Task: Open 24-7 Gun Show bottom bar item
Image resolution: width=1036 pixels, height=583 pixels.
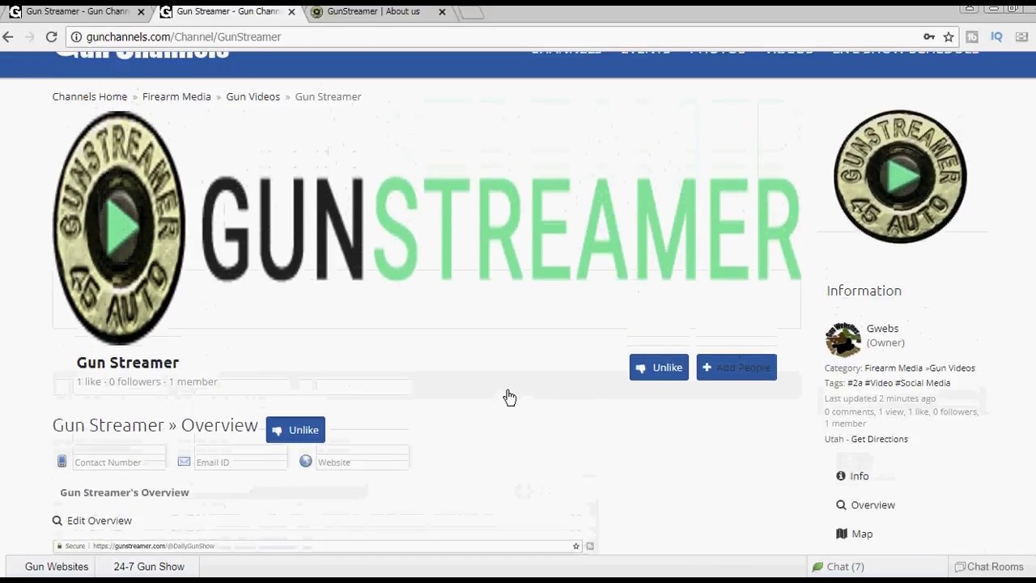Action: [x=149, y=567]
